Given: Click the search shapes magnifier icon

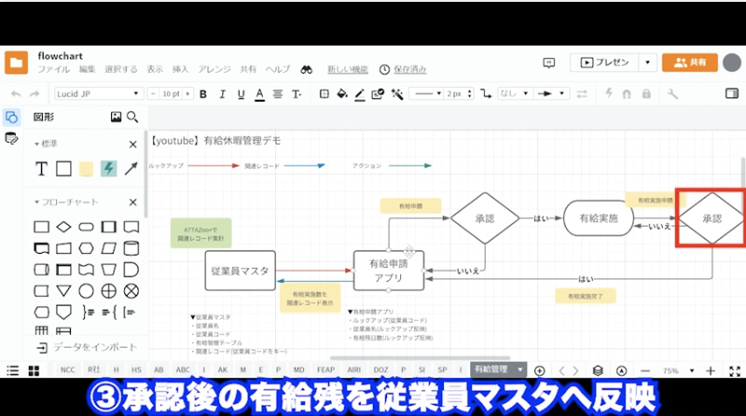Looking at the screenshot, I should pyautogui.click(x=132, y=118).
